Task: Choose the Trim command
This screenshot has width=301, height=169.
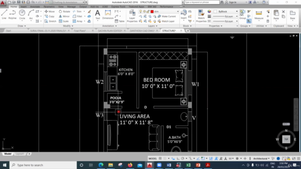Action: coord(77,11)
